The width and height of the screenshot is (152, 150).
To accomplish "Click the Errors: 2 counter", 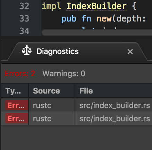I will (20, 73).
